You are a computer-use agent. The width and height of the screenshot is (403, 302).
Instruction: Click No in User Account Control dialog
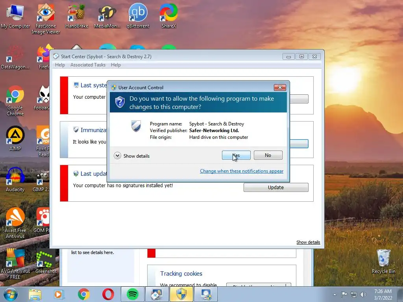tap(268, 155)
